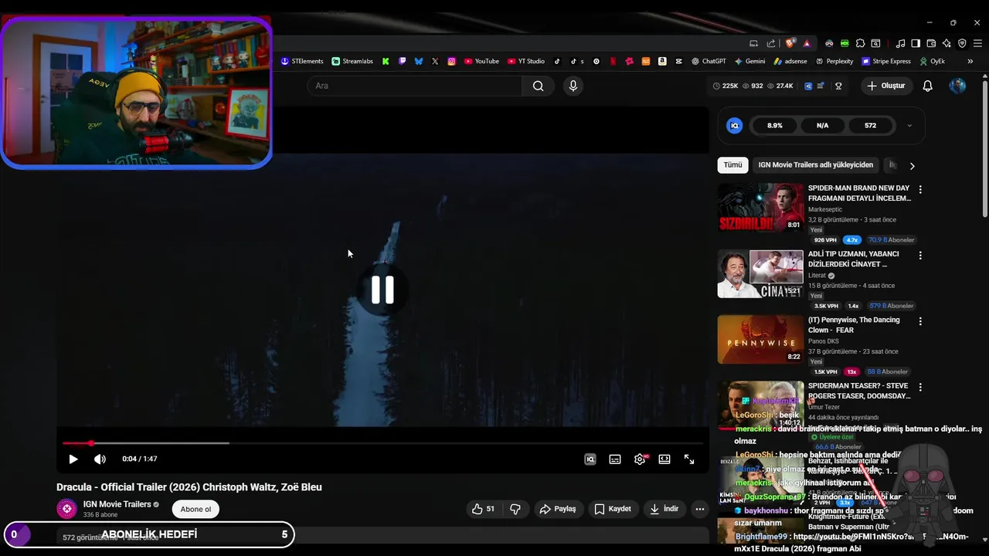The height and width of the screenshot is (556, 989).
Task: Open account profile avatar menu
Action: (957, 86)
